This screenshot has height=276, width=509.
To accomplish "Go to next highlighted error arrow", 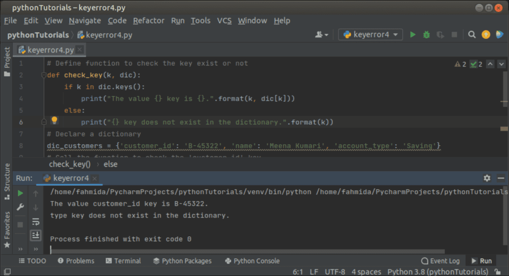I will 501,64.
